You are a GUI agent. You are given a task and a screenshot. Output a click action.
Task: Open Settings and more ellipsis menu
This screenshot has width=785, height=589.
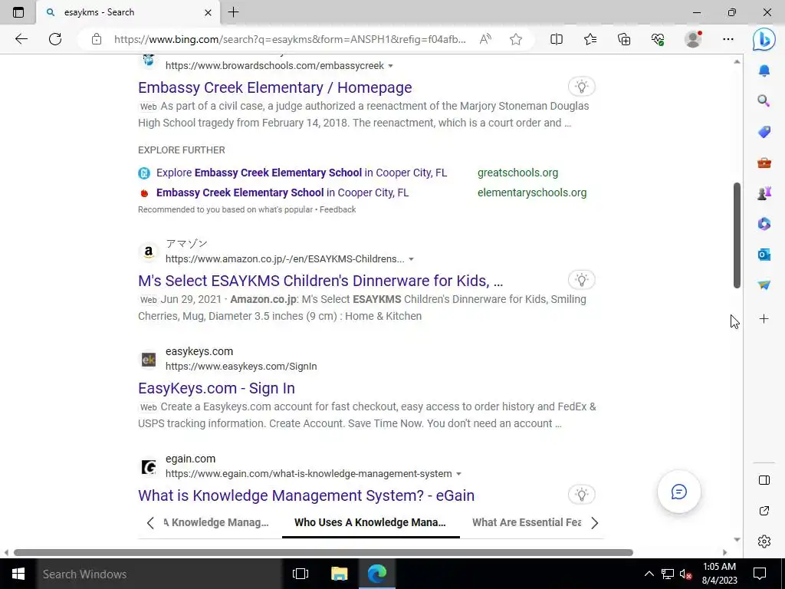[x=728, y=39]
